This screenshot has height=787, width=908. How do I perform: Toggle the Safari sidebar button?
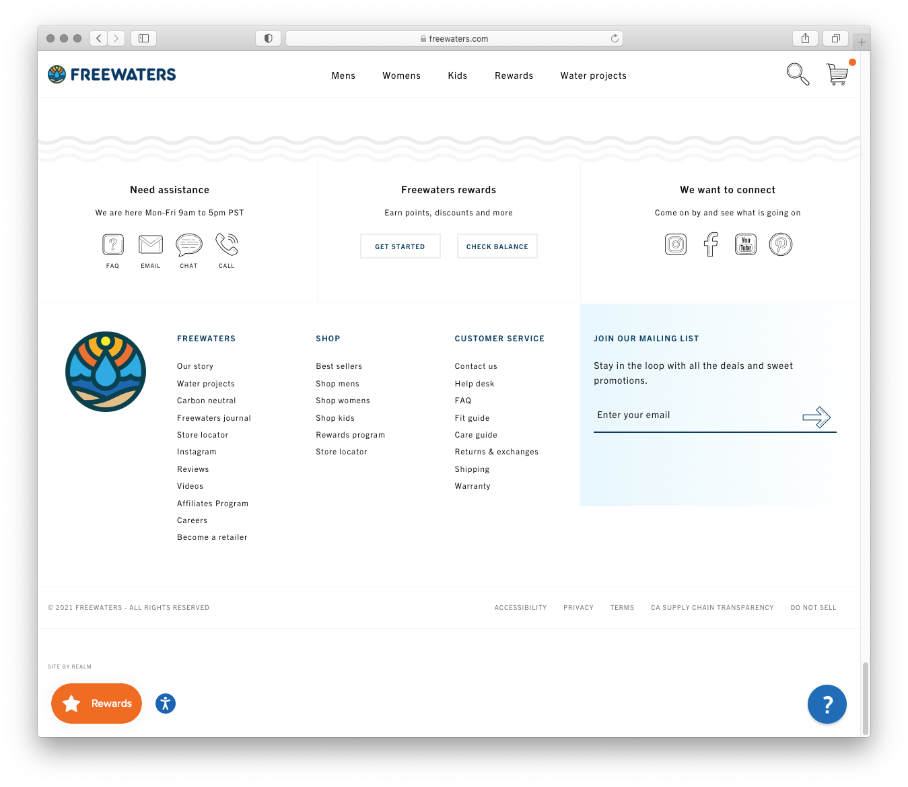click(x=143, y=38)
